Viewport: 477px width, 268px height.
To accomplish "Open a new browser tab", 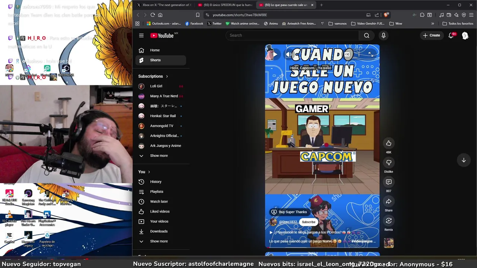I will 321,5.
